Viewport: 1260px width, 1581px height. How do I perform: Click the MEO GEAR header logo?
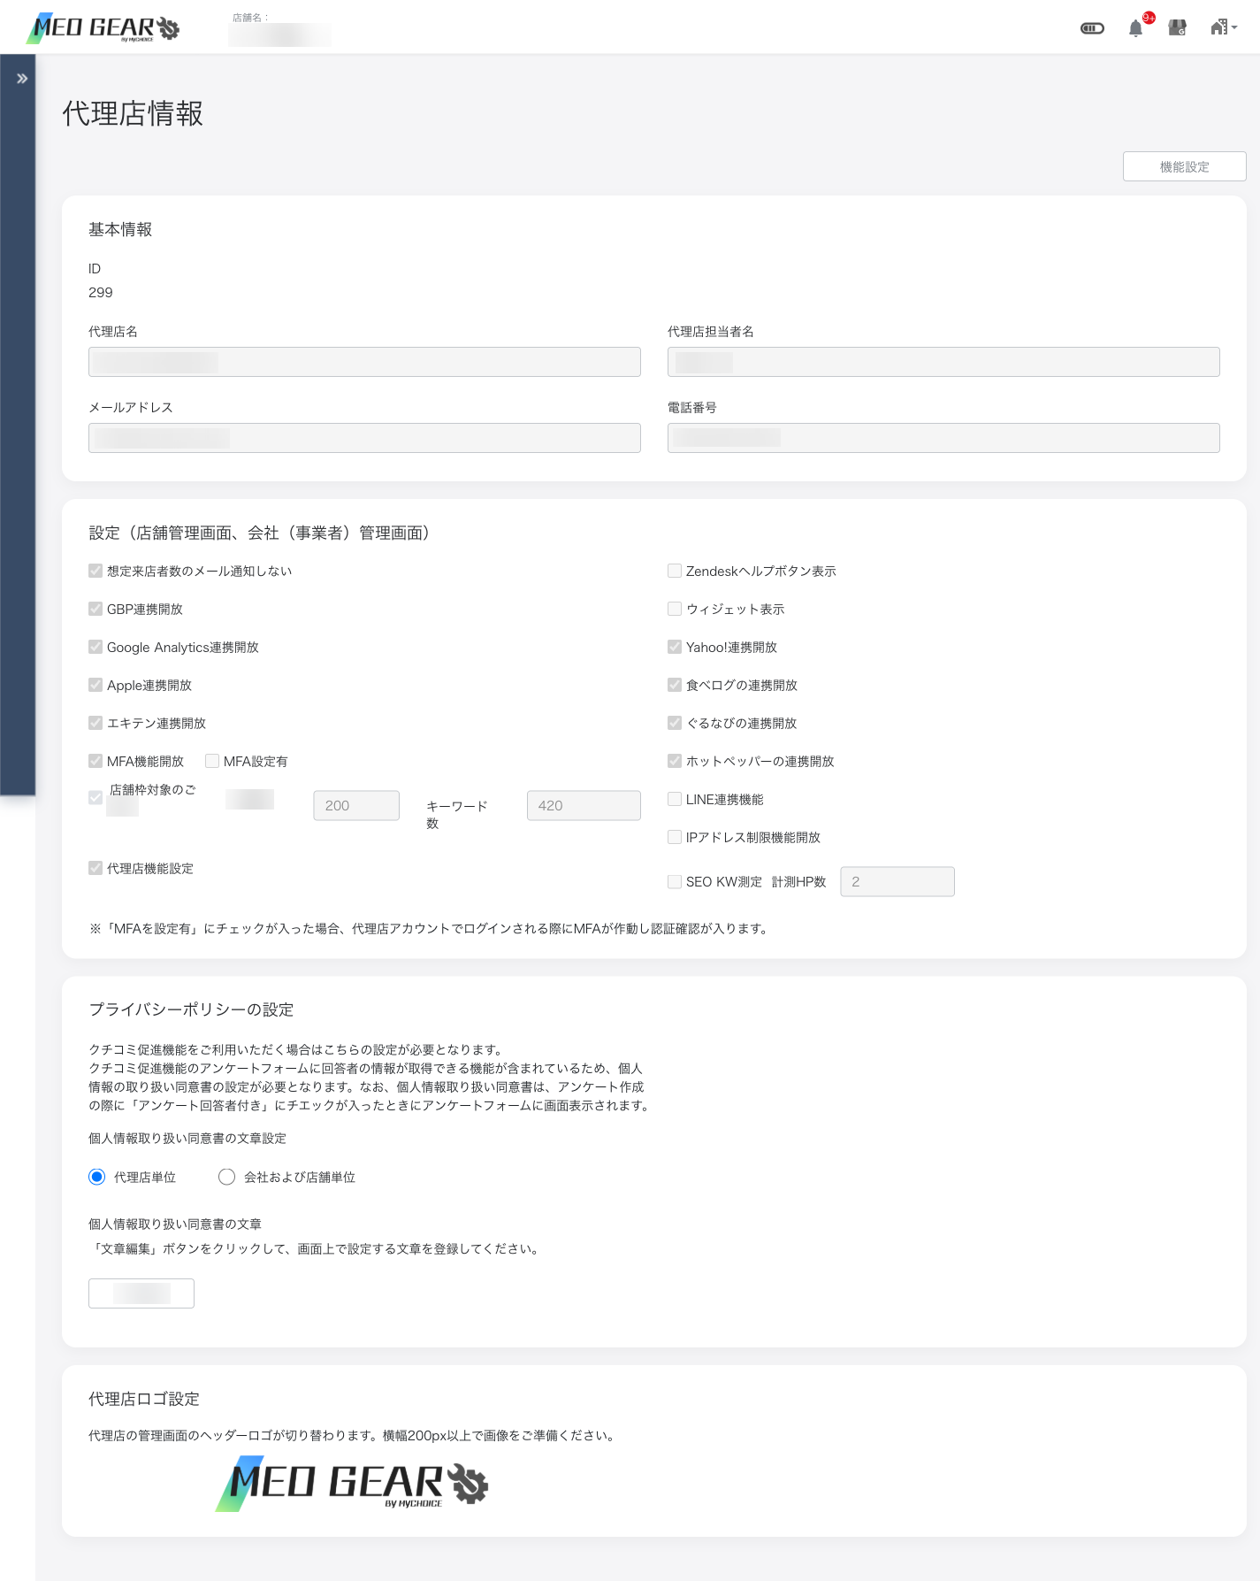point(103,28)
